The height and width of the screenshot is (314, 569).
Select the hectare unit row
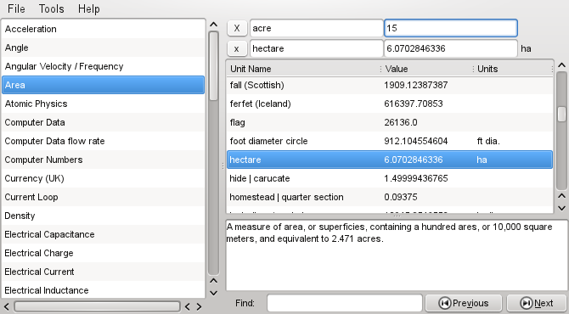click(x=390, y=160)
